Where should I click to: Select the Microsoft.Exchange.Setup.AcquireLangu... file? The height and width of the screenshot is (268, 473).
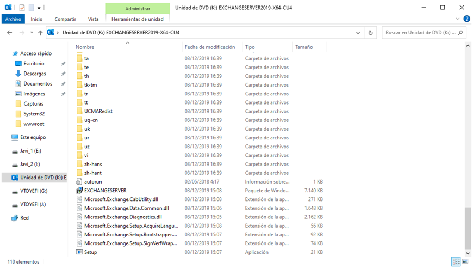131,226
